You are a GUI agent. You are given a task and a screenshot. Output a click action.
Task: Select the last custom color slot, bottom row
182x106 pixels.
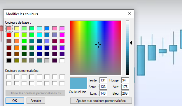pyautogui.click(x=62, y=83)
